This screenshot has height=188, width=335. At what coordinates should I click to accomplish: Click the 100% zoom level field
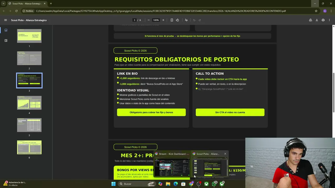(x=156, y=20)
